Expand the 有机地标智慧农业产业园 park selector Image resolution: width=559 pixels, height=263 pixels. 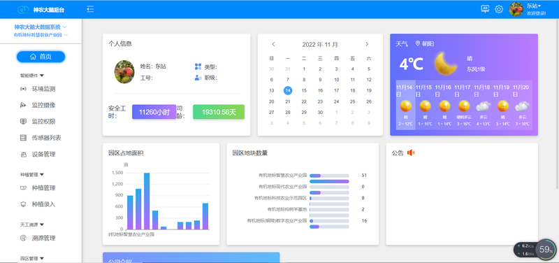click(x=41, y=35)
